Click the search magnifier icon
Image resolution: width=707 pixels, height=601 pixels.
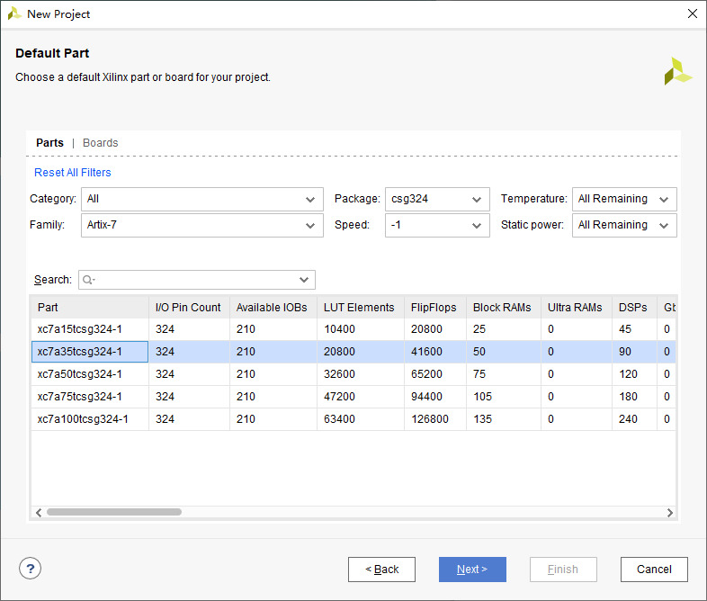point(88,280)
